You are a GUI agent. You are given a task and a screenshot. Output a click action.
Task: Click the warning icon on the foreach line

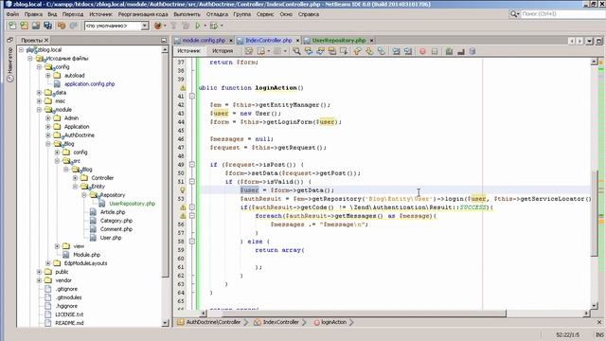coord(183,216)
